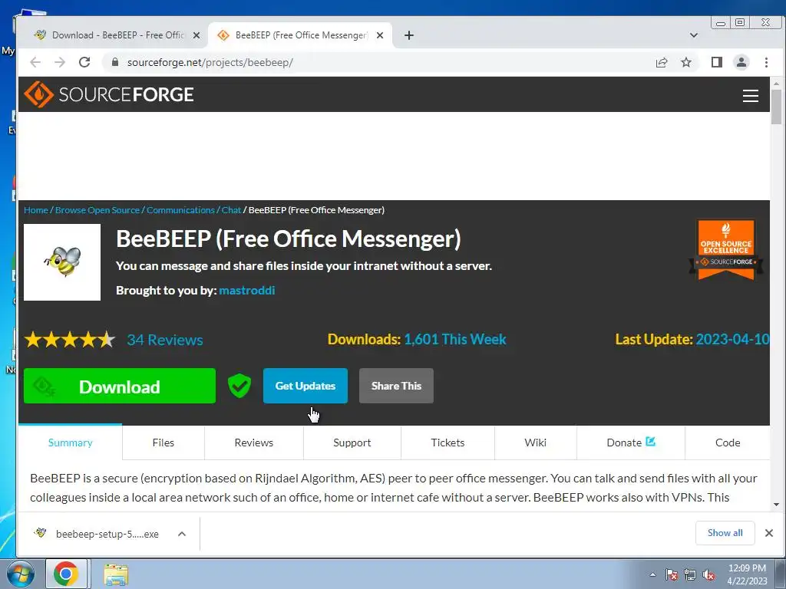The width and height of the screenshot is (786, 589).
Task: Click the 2023-04-10 last update link
Action: click(732, 340)
